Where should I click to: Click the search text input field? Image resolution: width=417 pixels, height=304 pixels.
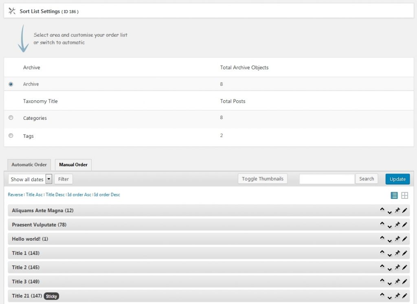coord(327,179)
